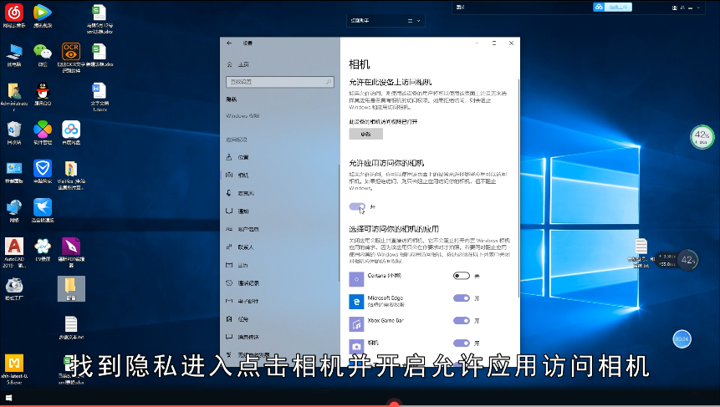Click the green 42% memory accelerator ball

(702, 137)
